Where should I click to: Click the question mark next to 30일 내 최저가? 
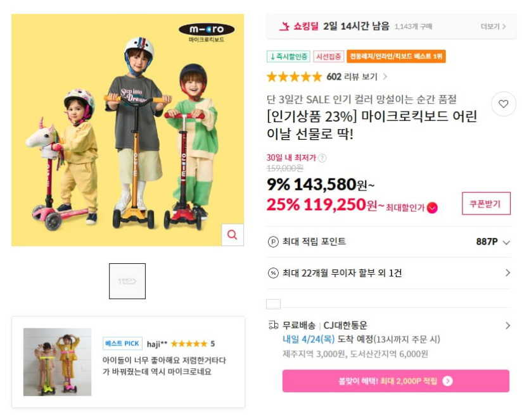322,158
